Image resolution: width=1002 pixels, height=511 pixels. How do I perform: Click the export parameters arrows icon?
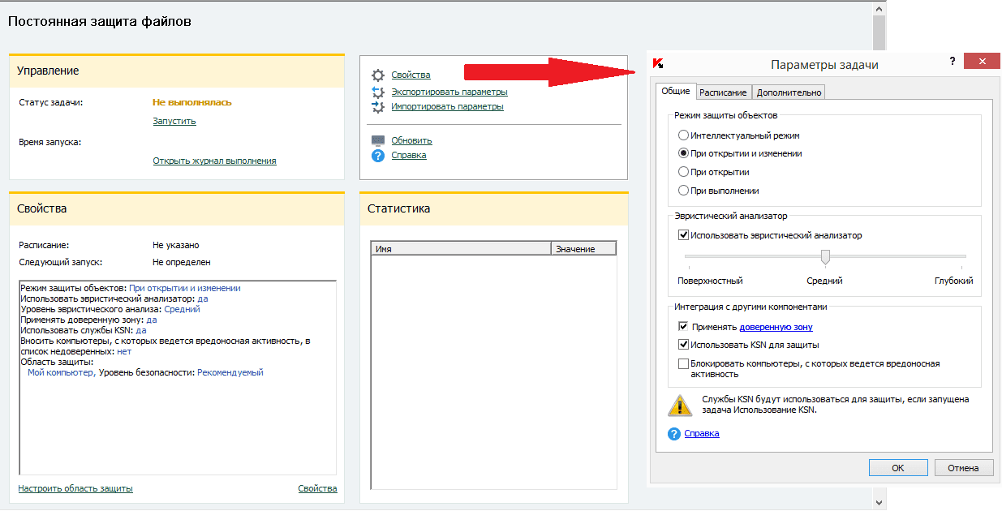coord(377,92)
